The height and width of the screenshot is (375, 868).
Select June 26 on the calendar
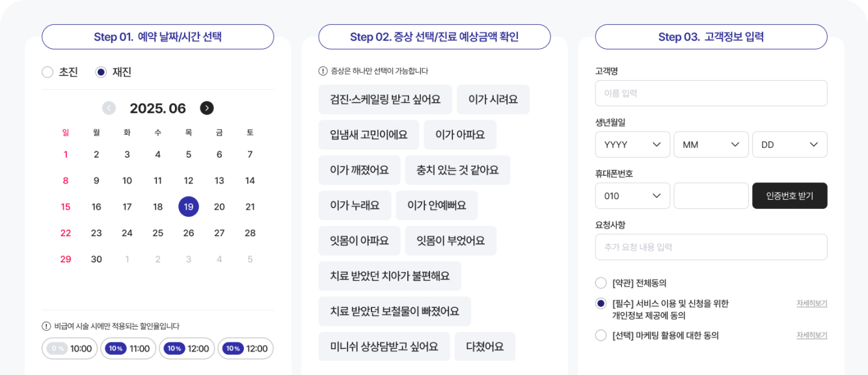pos(189,233)
